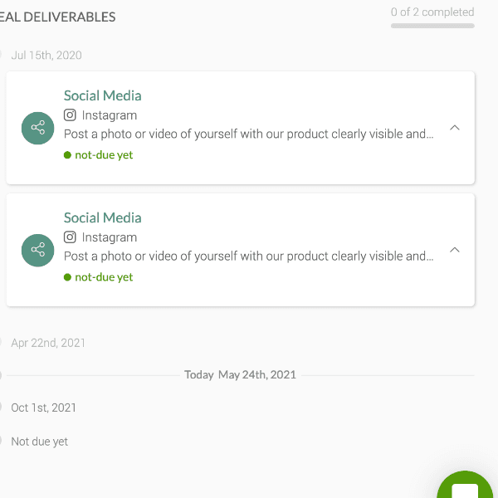The image size is (498, 498).
Task: Select the Jul 15th, 2020 timeline date
Action: click(46, 56)
